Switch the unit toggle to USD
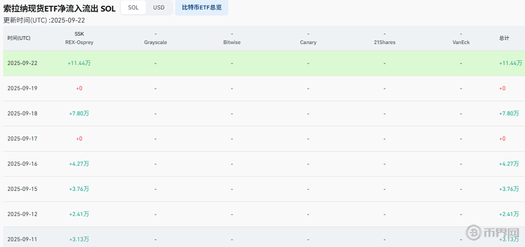Image resolution: width=525 pixels, height=247 pixels. click(x=159, y=7)
